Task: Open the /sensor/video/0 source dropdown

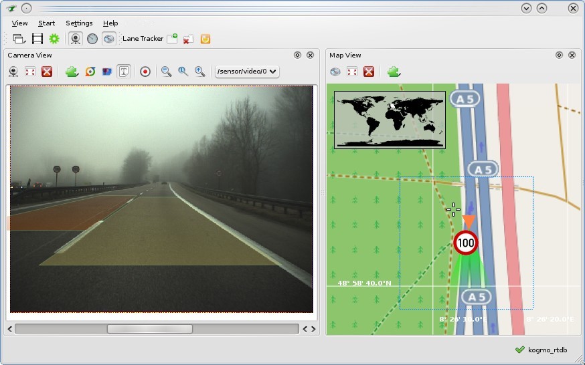Action: 246,72
